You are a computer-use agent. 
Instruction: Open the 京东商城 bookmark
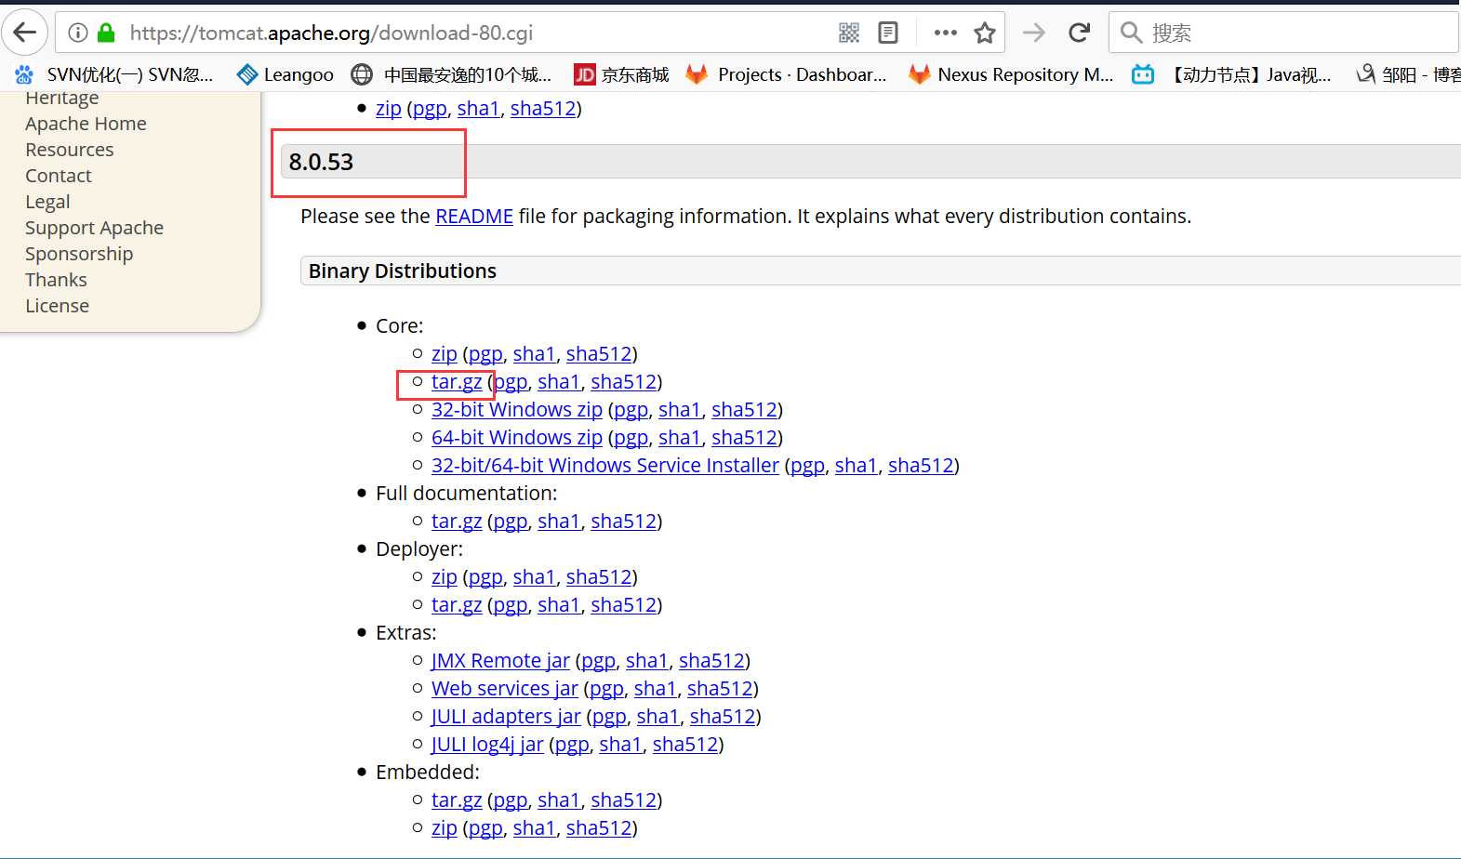[x=621, y=74]
